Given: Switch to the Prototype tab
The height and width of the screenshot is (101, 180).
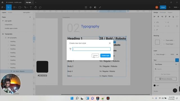Looking at the screenshot, I should coord(163,12).
